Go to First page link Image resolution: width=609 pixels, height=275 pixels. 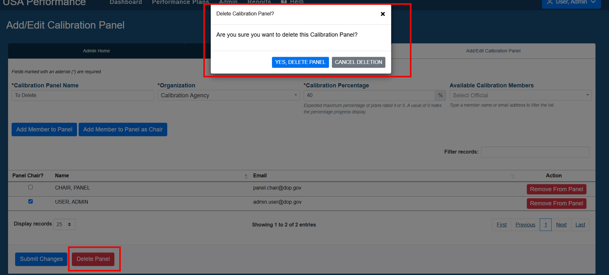(501, 225)
